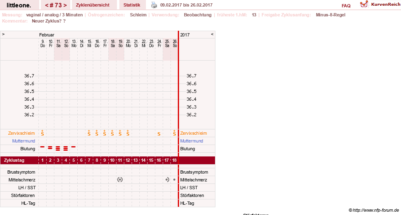Click the Beobachtung usage value
This screenshot has height=215, width=401.
click(x=198, y=15)
